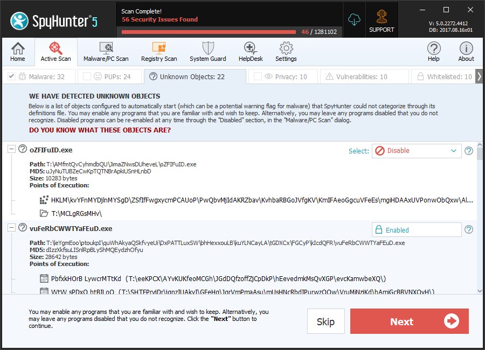The width and height of the screenshot is (485, 350).
Task: Open the Registry Scan section
Action: coord(159,52)
